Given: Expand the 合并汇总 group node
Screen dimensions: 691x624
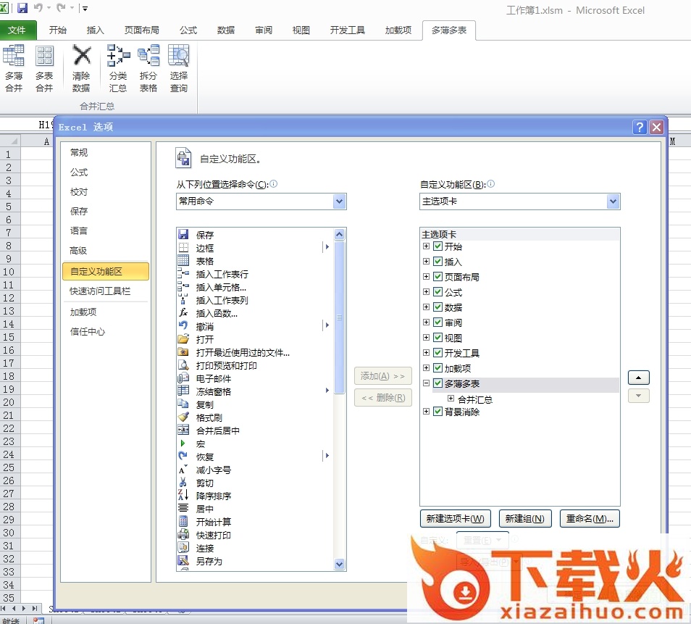Looking at the screenshot, I should pyautogui.click(x=451, y=399).
